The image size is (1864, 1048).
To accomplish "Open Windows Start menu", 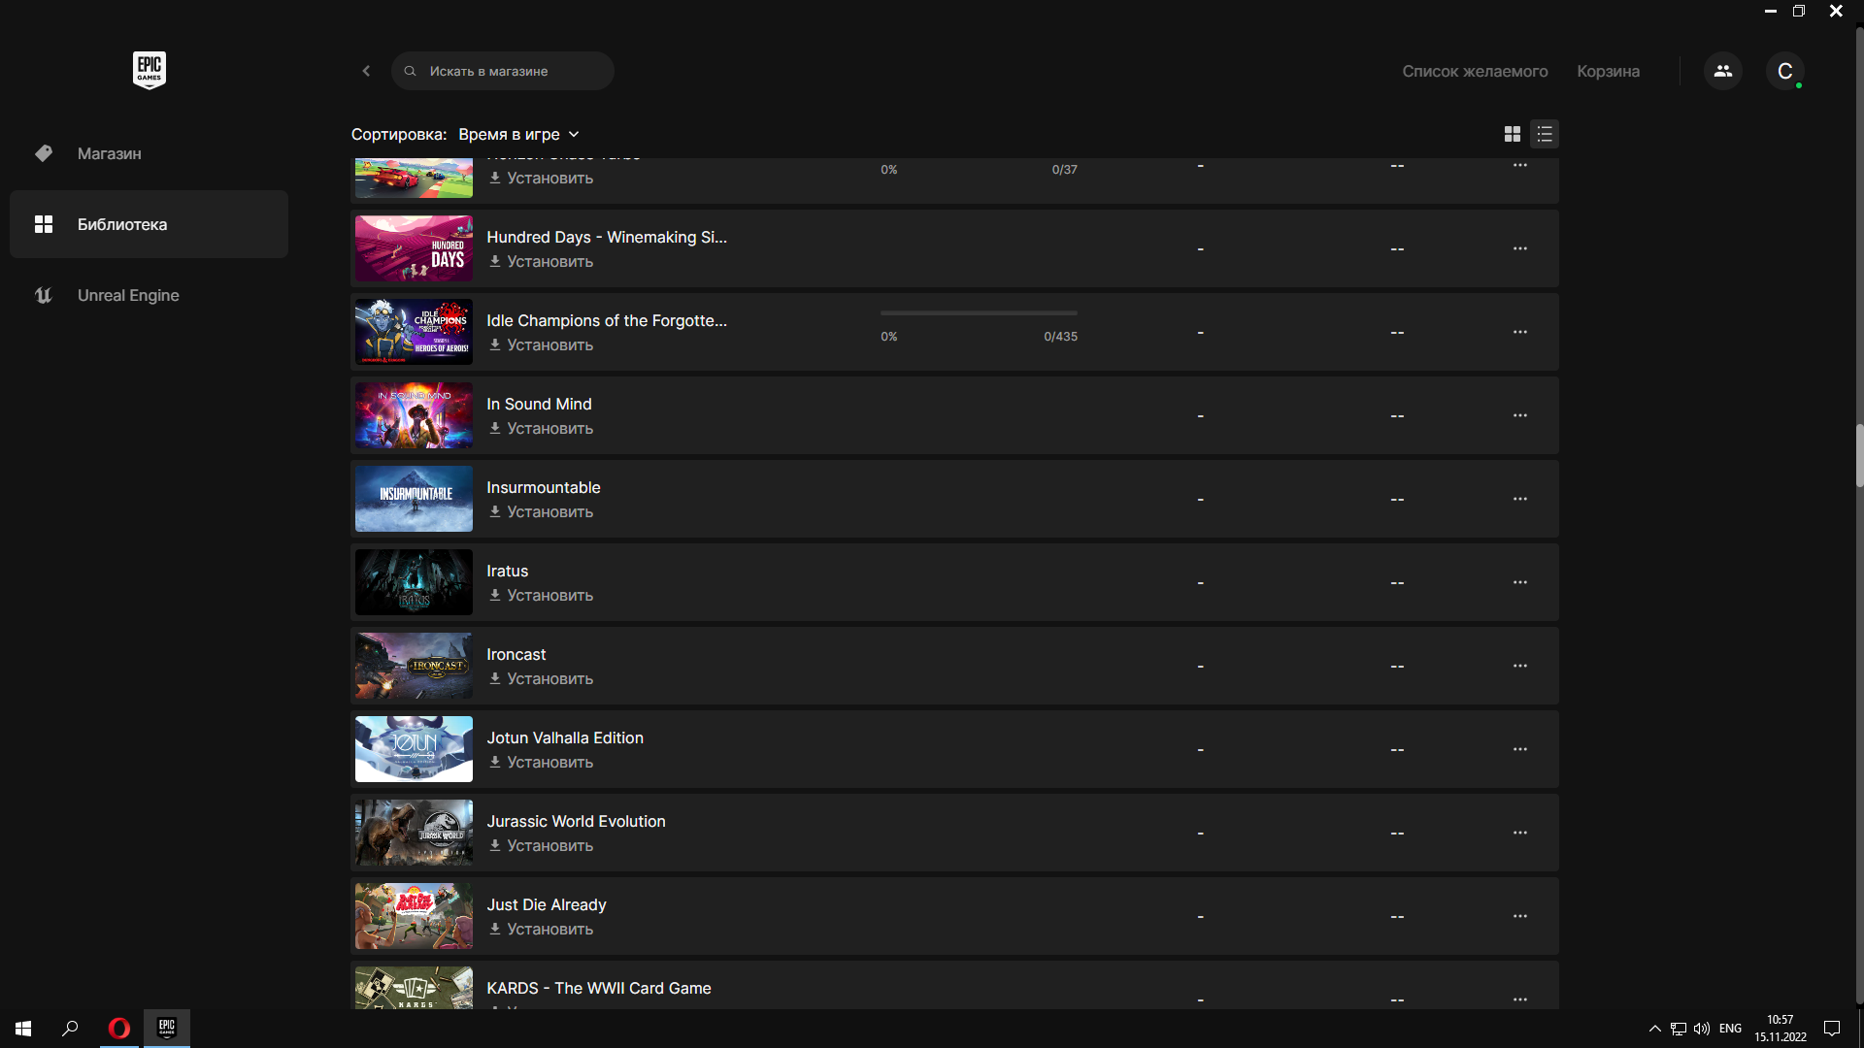I will (23, 1029).
